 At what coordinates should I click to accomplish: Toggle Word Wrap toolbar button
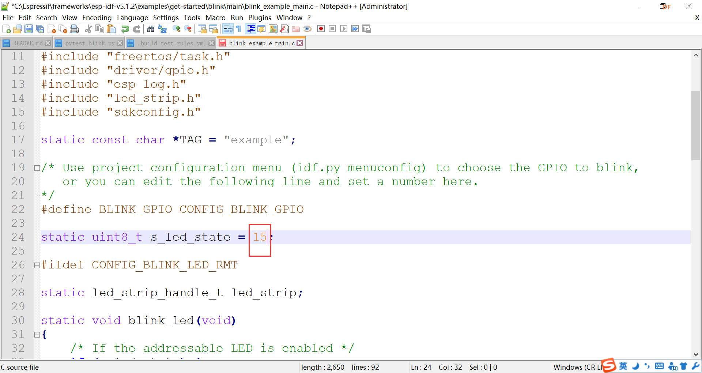(x=228, y=29)
